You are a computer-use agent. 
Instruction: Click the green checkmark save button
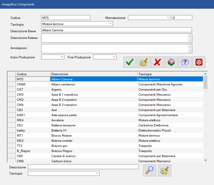[x=130, y=62]
